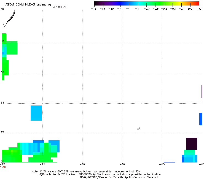Screen dimensions: 204x179
Task: Click the coastline outline drawing
Action: point(9,18)
